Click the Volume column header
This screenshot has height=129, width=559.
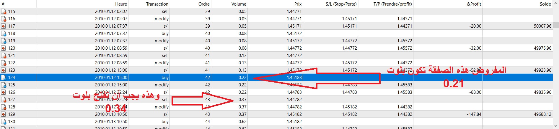[239, 4]
